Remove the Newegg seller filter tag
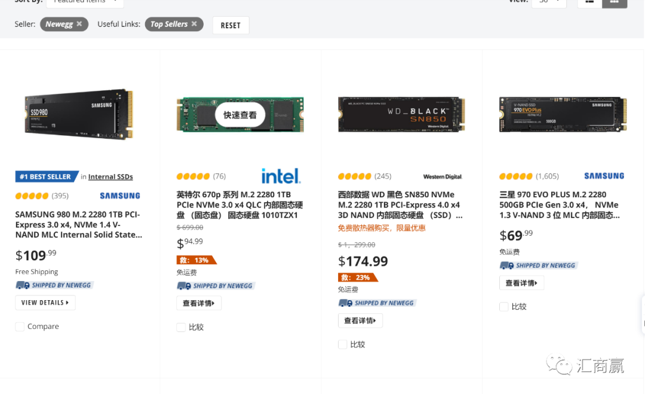Viewport: 645px width, 394px height. (79, 25)
